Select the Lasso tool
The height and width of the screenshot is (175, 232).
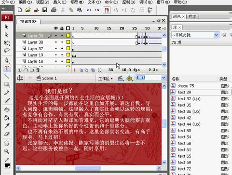[x=7, y=51]
